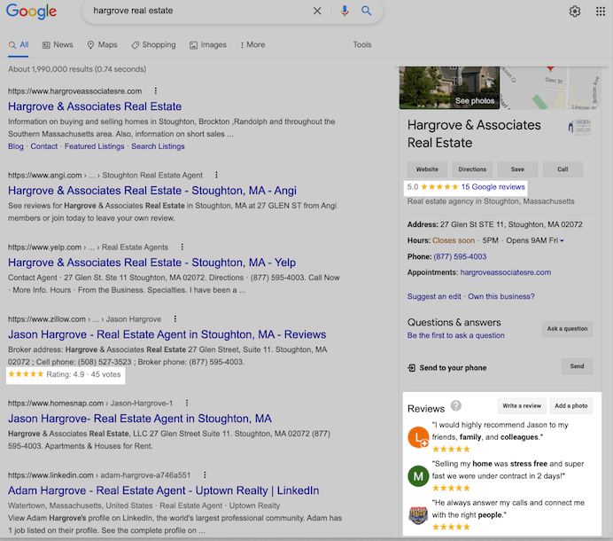Screen dimensions: 613x541
Task: Click the Reviews help question mark icon
Action: [x=456, y=405]
